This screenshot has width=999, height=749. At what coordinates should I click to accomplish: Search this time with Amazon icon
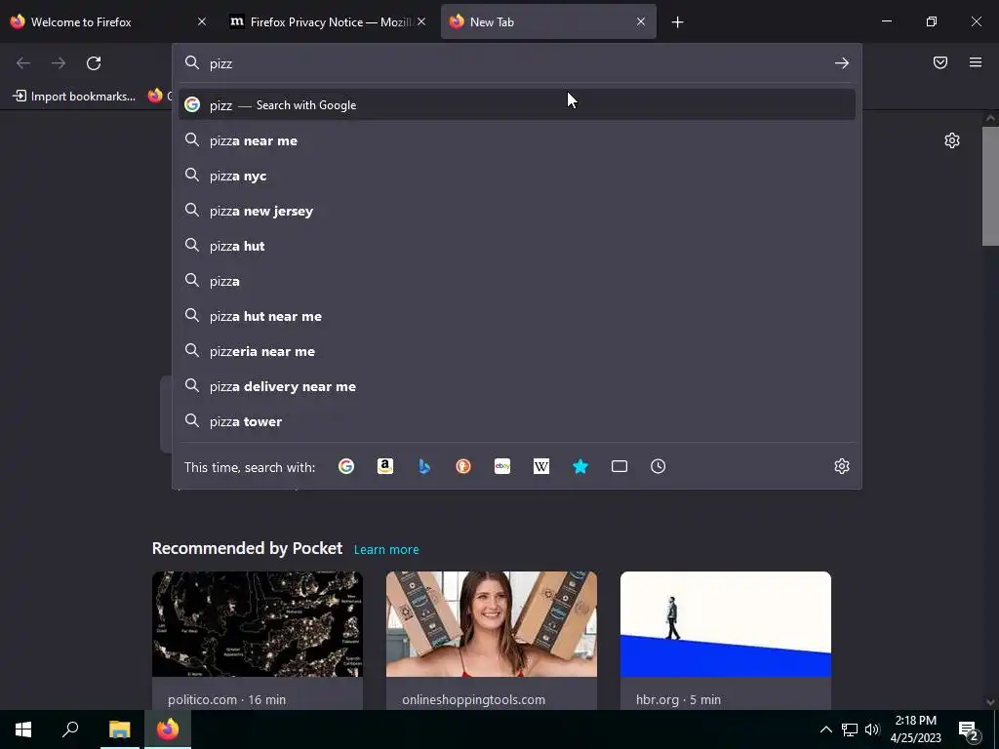tap(384, 467)
